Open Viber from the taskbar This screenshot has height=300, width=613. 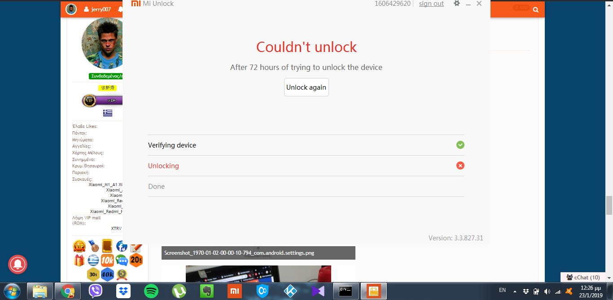click(95, 291)
